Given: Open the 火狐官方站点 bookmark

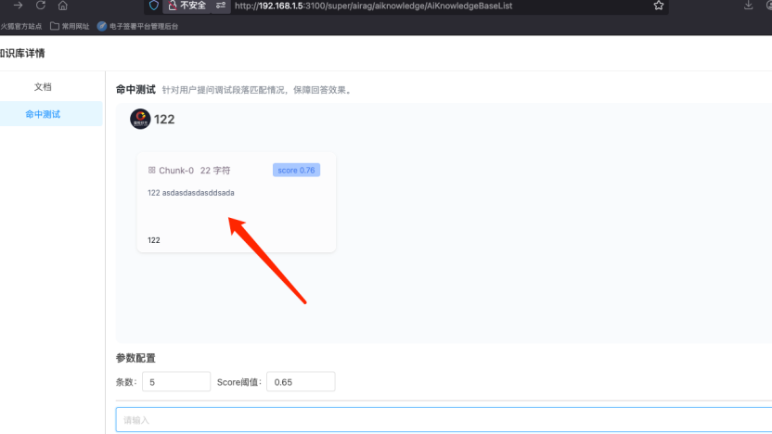Looking at the screenshot, I should (22, 27).
